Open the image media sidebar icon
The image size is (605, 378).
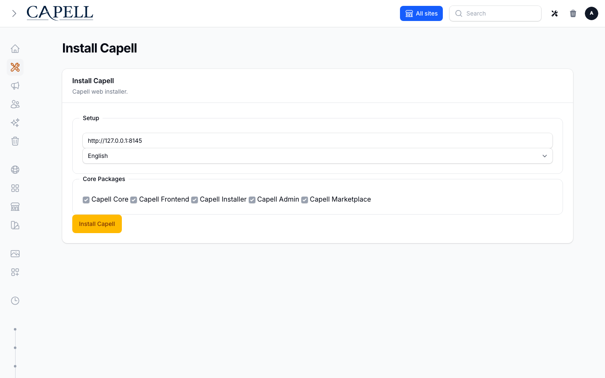tap(15, 254)
